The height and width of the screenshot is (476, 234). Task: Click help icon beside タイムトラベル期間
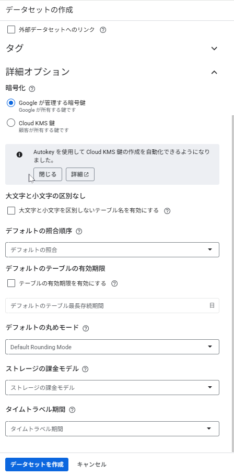click(x=72, y=410)
